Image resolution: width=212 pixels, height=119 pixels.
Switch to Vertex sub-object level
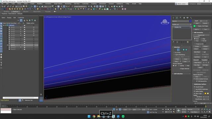176,50
